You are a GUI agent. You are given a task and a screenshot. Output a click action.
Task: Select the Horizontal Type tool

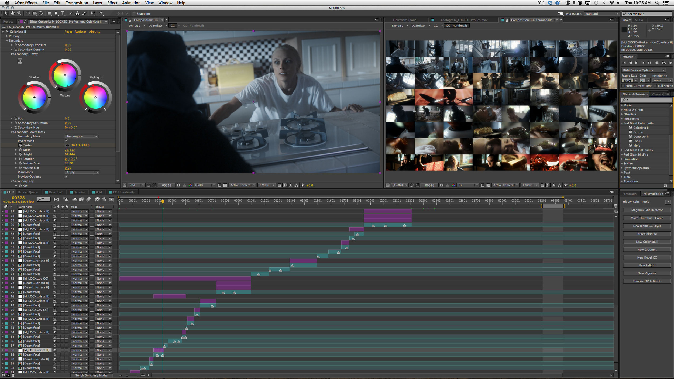point(63,13)
